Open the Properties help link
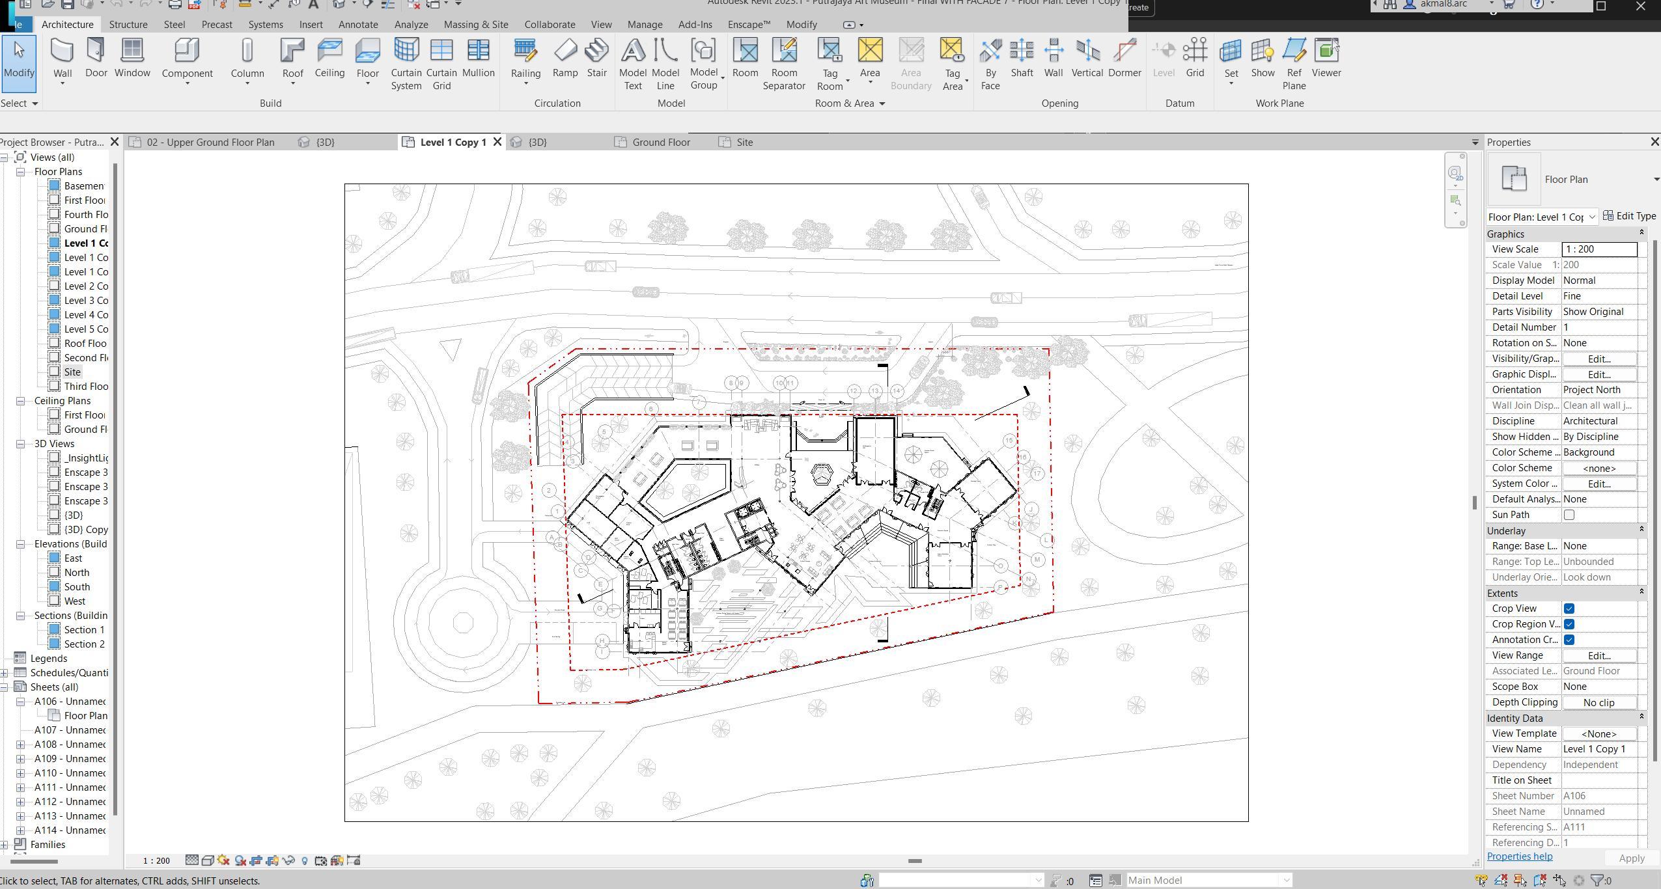Screen dimensions: 1661x889 tap(1520, 856)
